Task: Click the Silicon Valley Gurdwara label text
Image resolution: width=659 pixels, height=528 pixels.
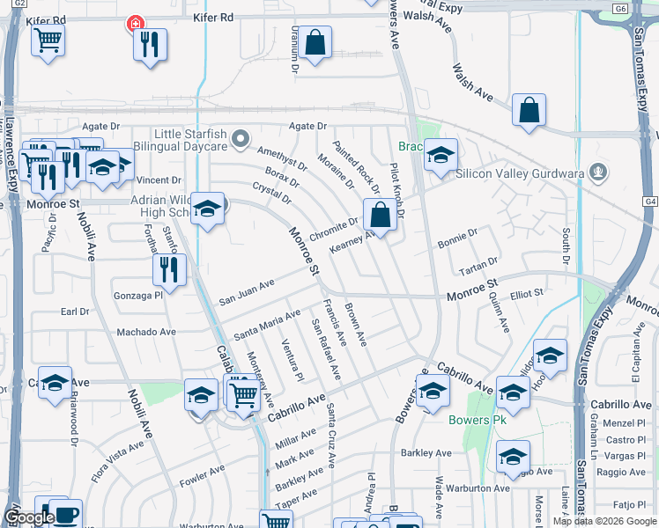Action: click(x=520, y=173)
